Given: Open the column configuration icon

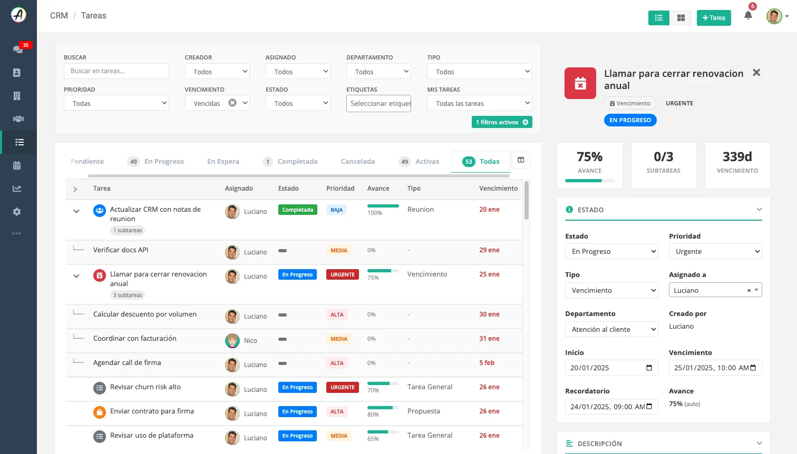Looking at the screenshot, I should (521, 160).
